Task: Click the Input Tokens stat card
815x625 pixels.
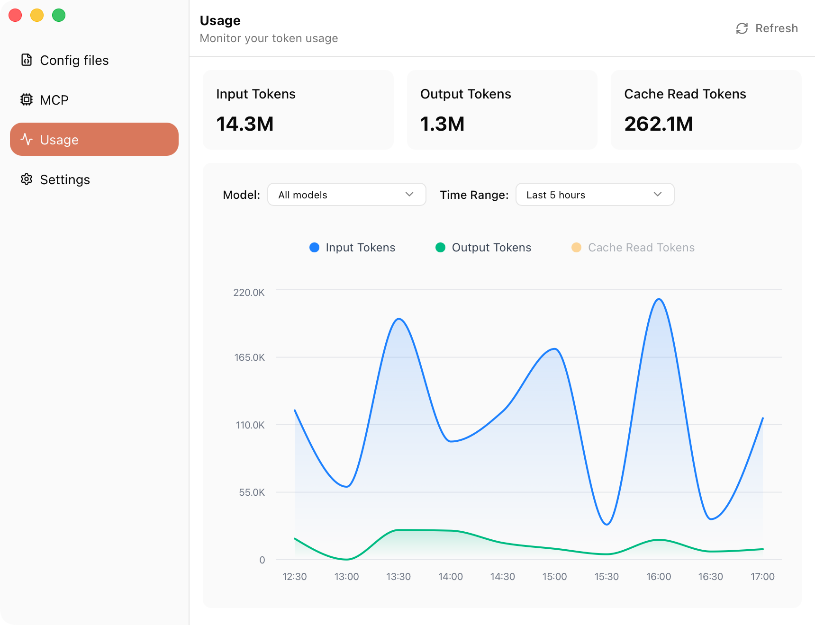Action: [x=298, y=110]
